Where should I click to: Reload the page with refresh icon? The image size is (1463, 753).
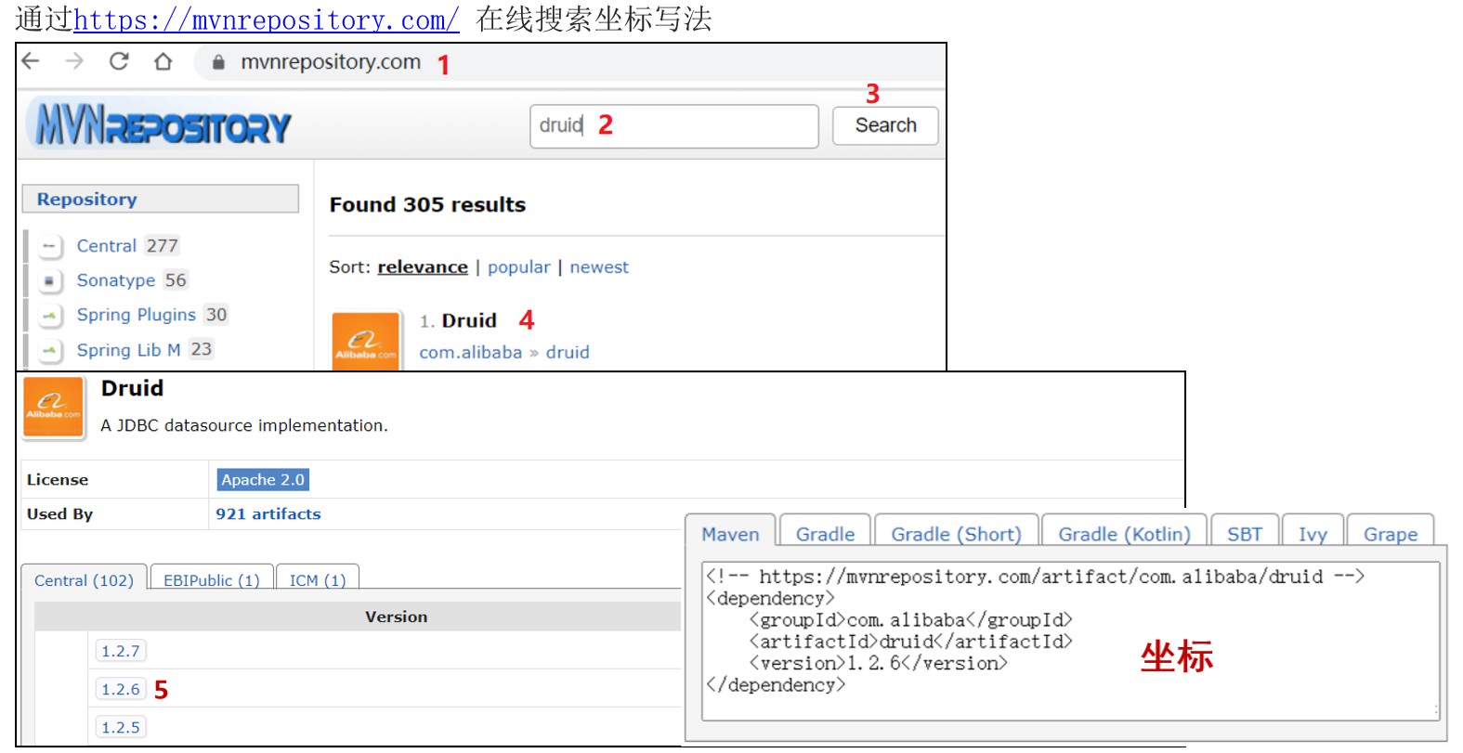pos(119,61)
